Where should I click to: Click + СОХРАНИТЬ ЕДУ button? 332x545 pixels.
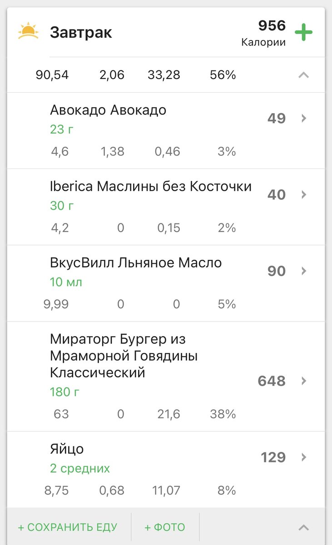coord(68,527)
